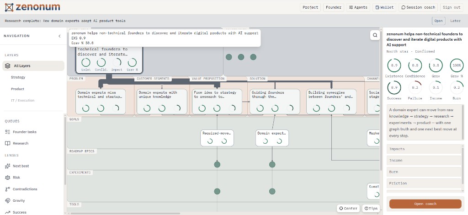The image size is (468, 215).
Task: Open Success trend icon
Action: (x=8, y=212)
